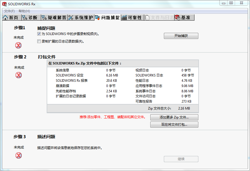The height and width of the screenshot is (171, 250).
Task: Maximize the SOLIDWORKS Rx window
Action: tap(231, 3)
